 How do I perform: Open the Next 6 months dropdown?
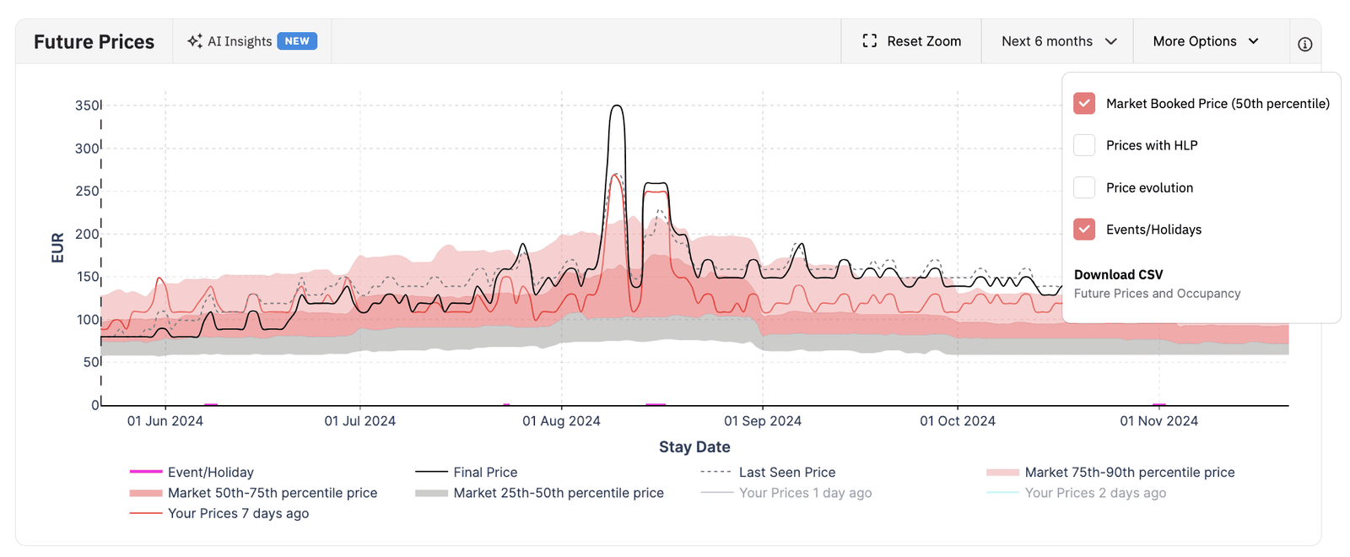coord(1059,41)
